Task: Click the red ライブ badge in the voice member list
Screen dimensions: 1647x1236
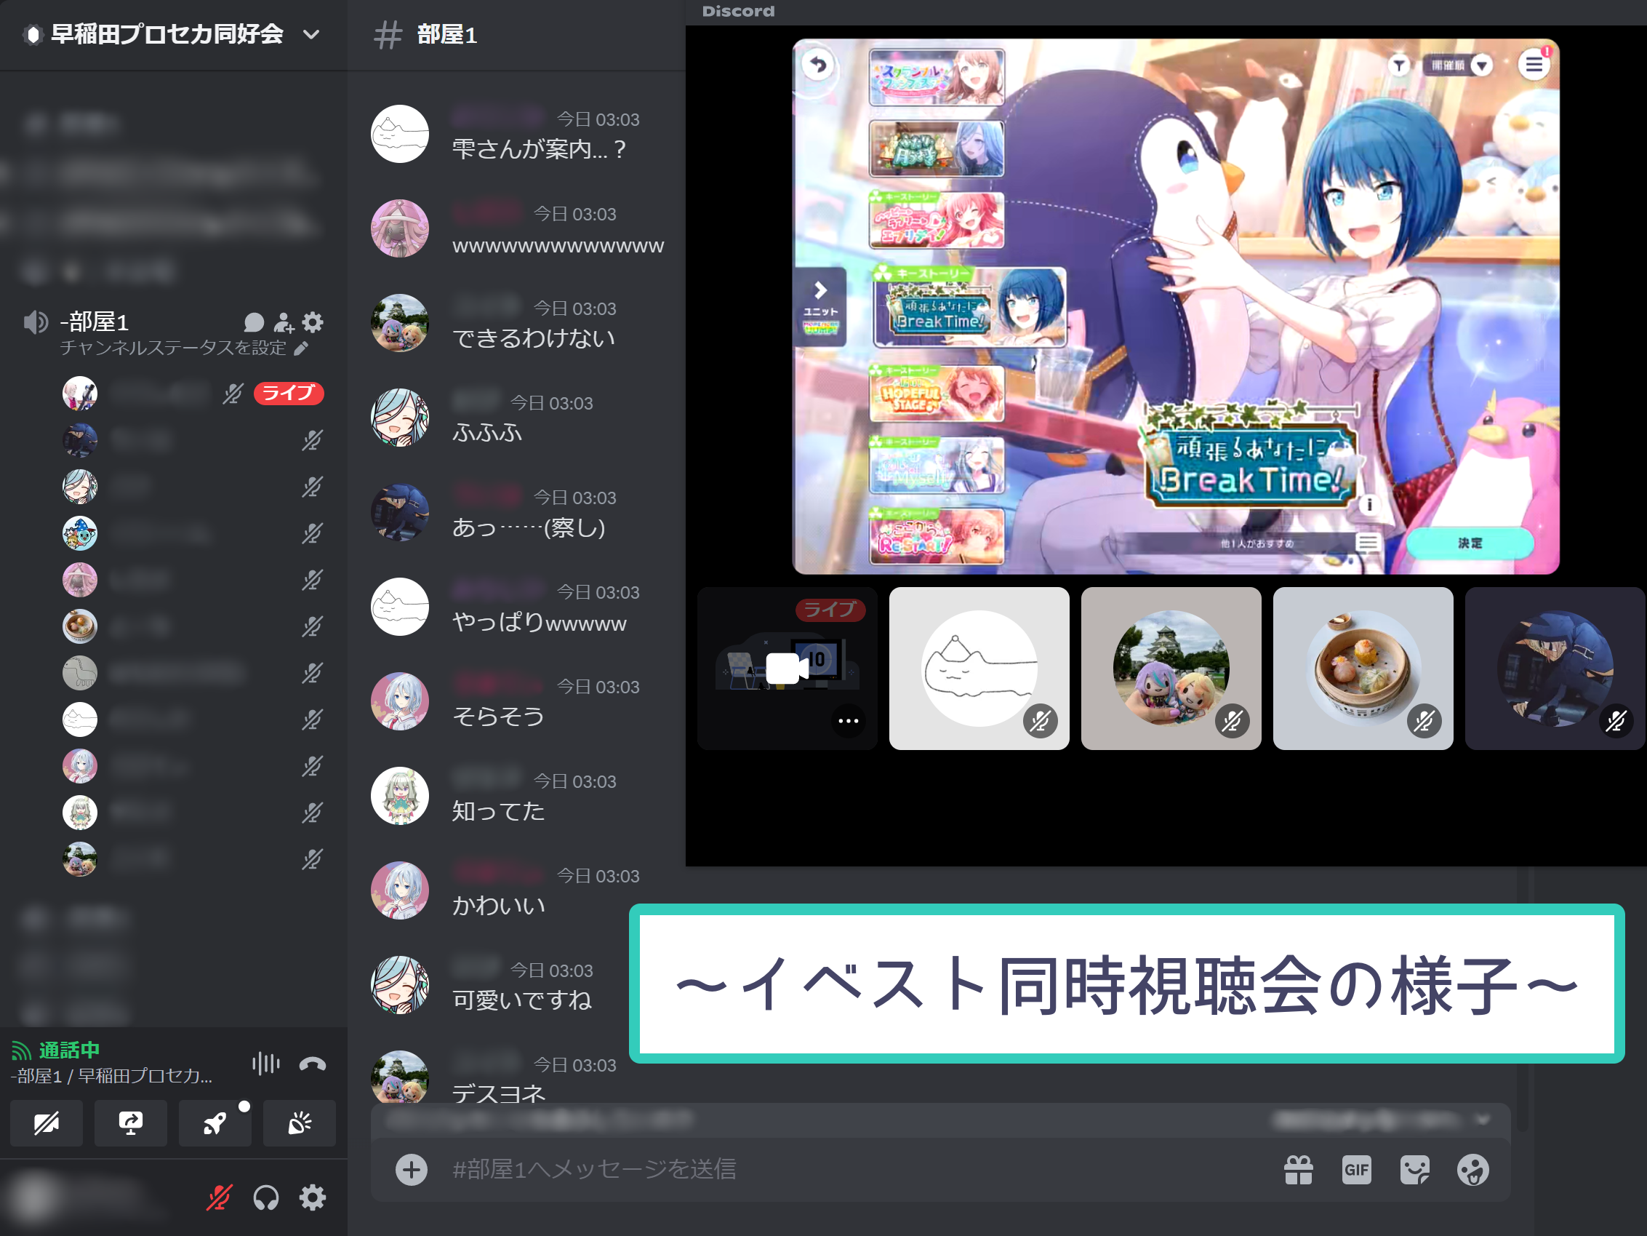Action: pos(288,394)
